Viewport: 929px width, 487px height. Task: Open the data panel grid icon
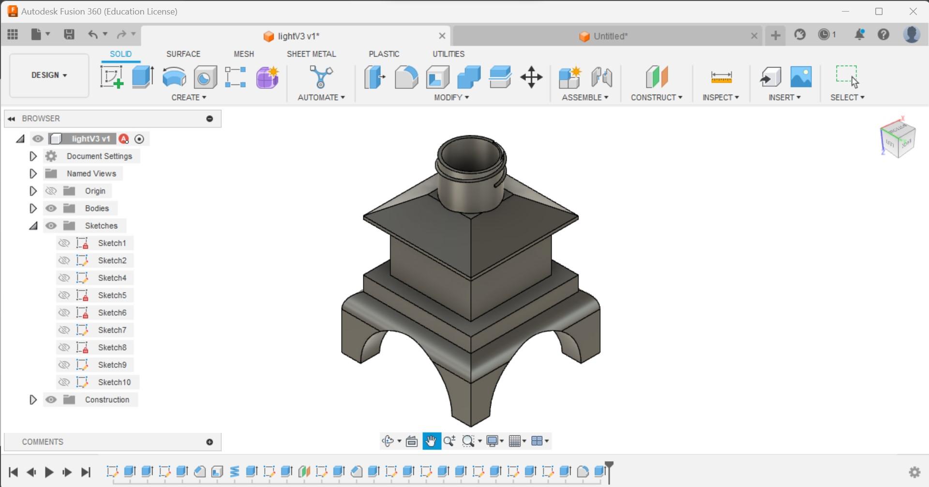coord(13,34)
